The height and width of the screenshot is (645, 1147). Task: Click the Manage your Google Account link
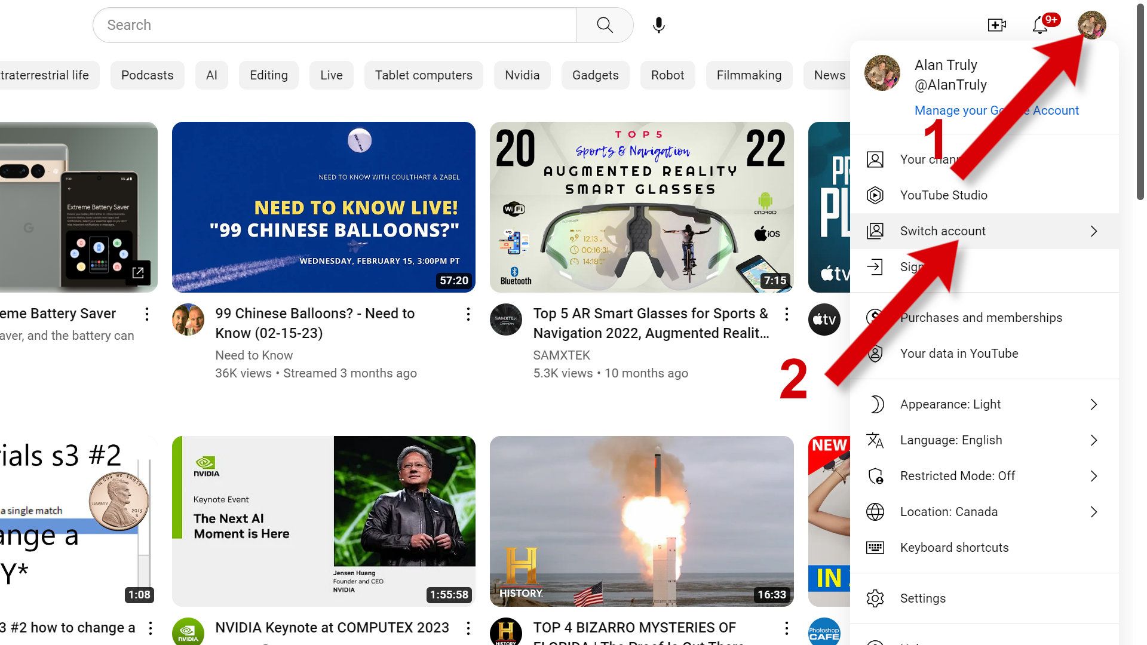pos(996,110)
